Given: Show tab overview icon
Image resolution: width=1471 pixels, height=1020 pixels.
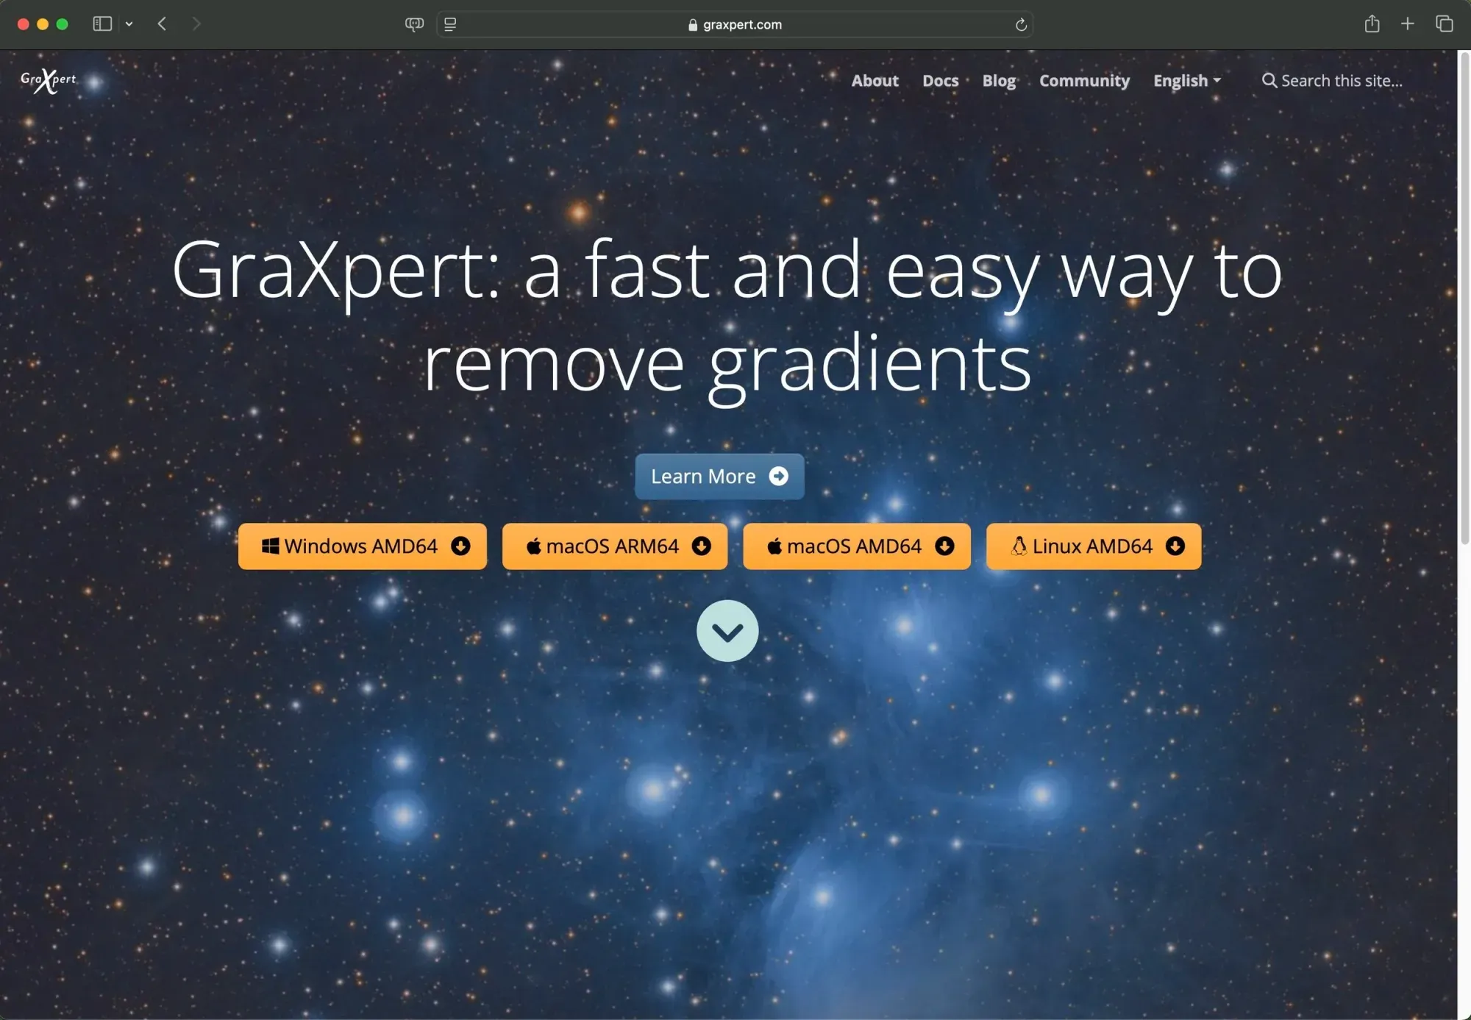Looking at the screenshot, I should pos(1444,24).
